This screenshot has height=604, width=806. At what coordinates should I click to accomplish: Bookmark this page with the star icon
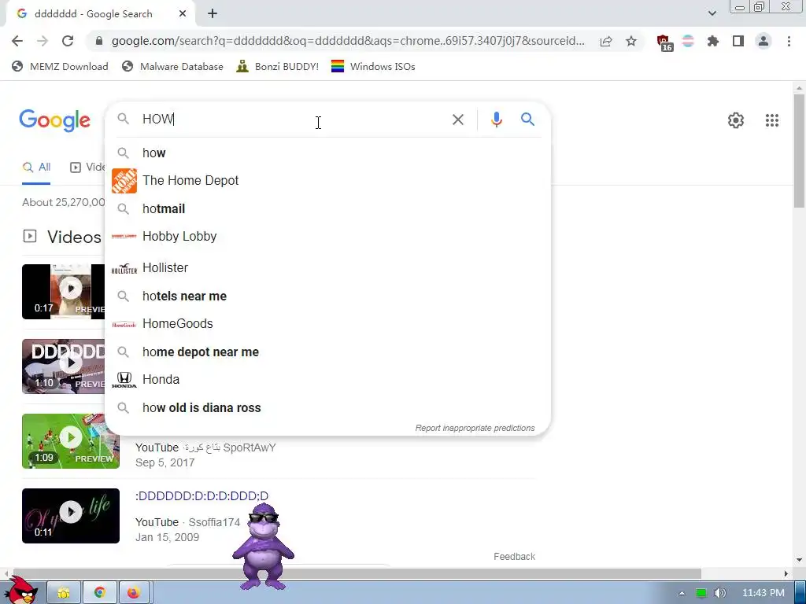[x=631, y=41]
